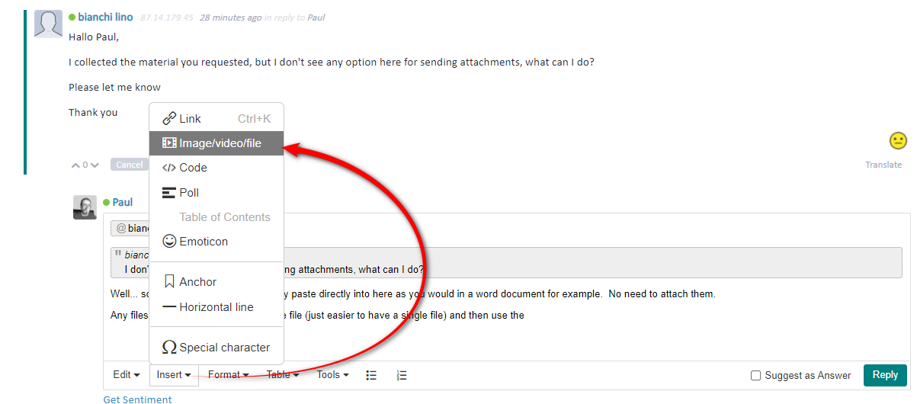Collapse the Insert dropdown menu

(x=174, y=374)
